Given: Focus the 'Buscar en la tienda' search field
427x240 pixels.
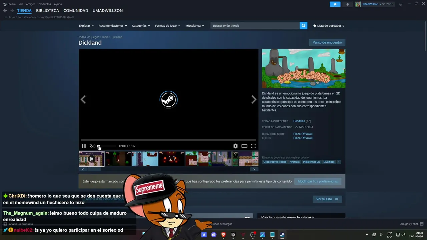Looking at the screenshot, I should 255,26.
